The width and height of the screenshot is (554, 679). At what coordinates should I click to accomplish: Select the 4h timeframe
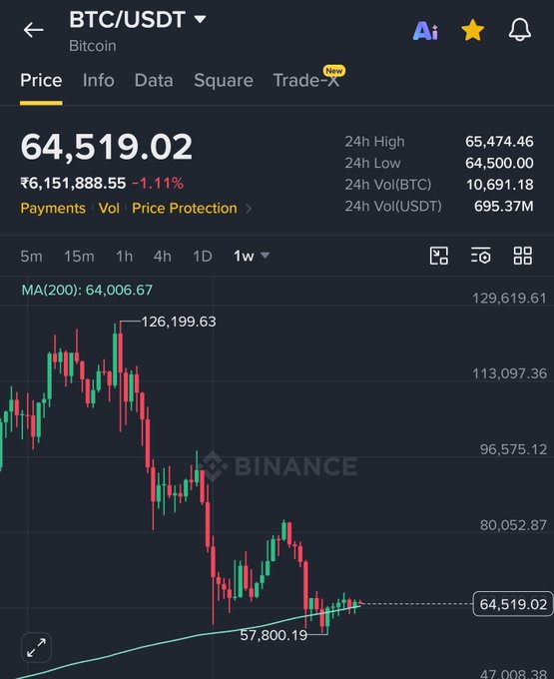click(163, 257)
